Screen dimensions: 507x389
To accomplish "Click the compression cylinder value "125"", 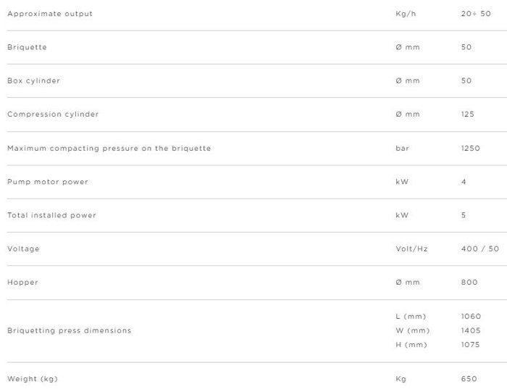I will coord(469,114).
